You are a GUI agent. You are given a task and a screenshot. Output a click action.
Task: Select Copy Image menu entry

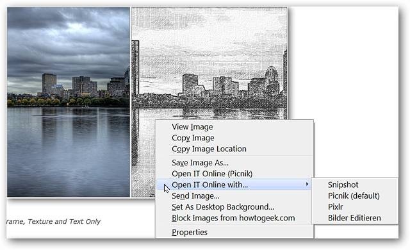[234, 138]
